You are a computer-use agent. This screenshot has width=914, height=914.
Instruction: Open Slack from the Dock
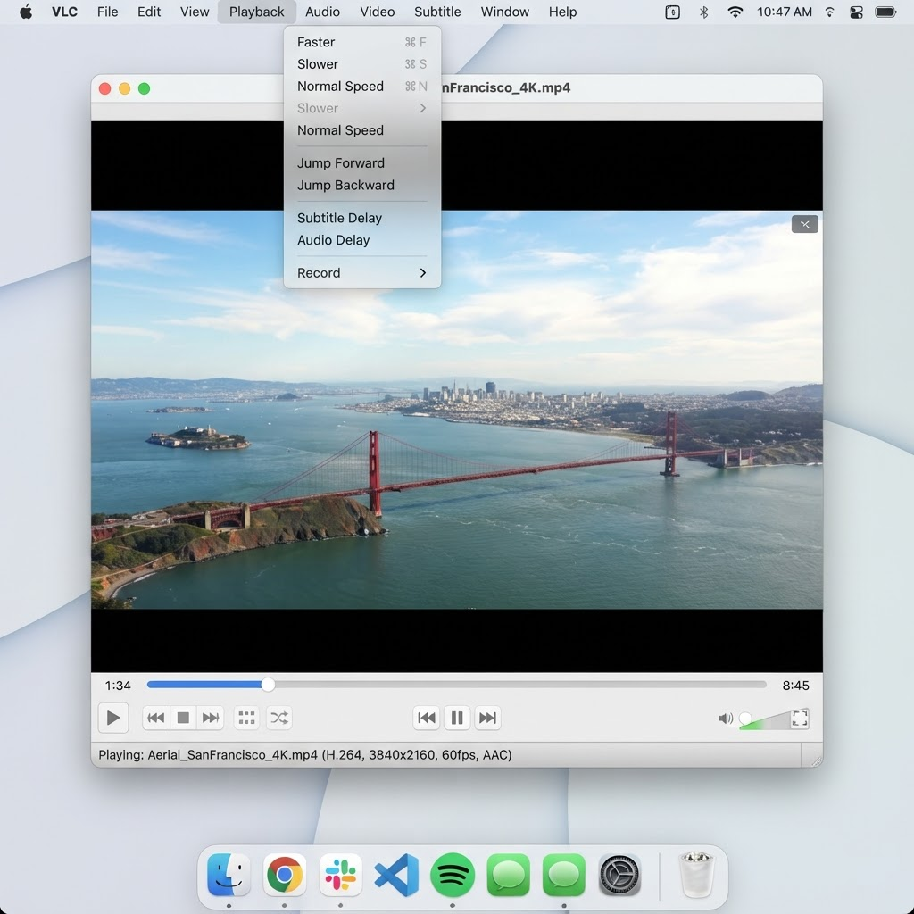coord(340,875)
